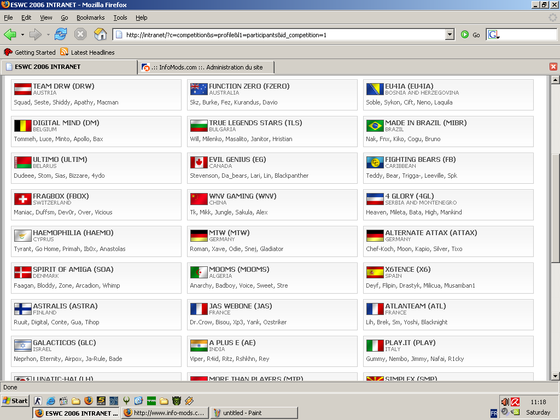The image size is (560, 420).
Task: Click the vertical scrollbar up arrow
Action: (555, 80)
